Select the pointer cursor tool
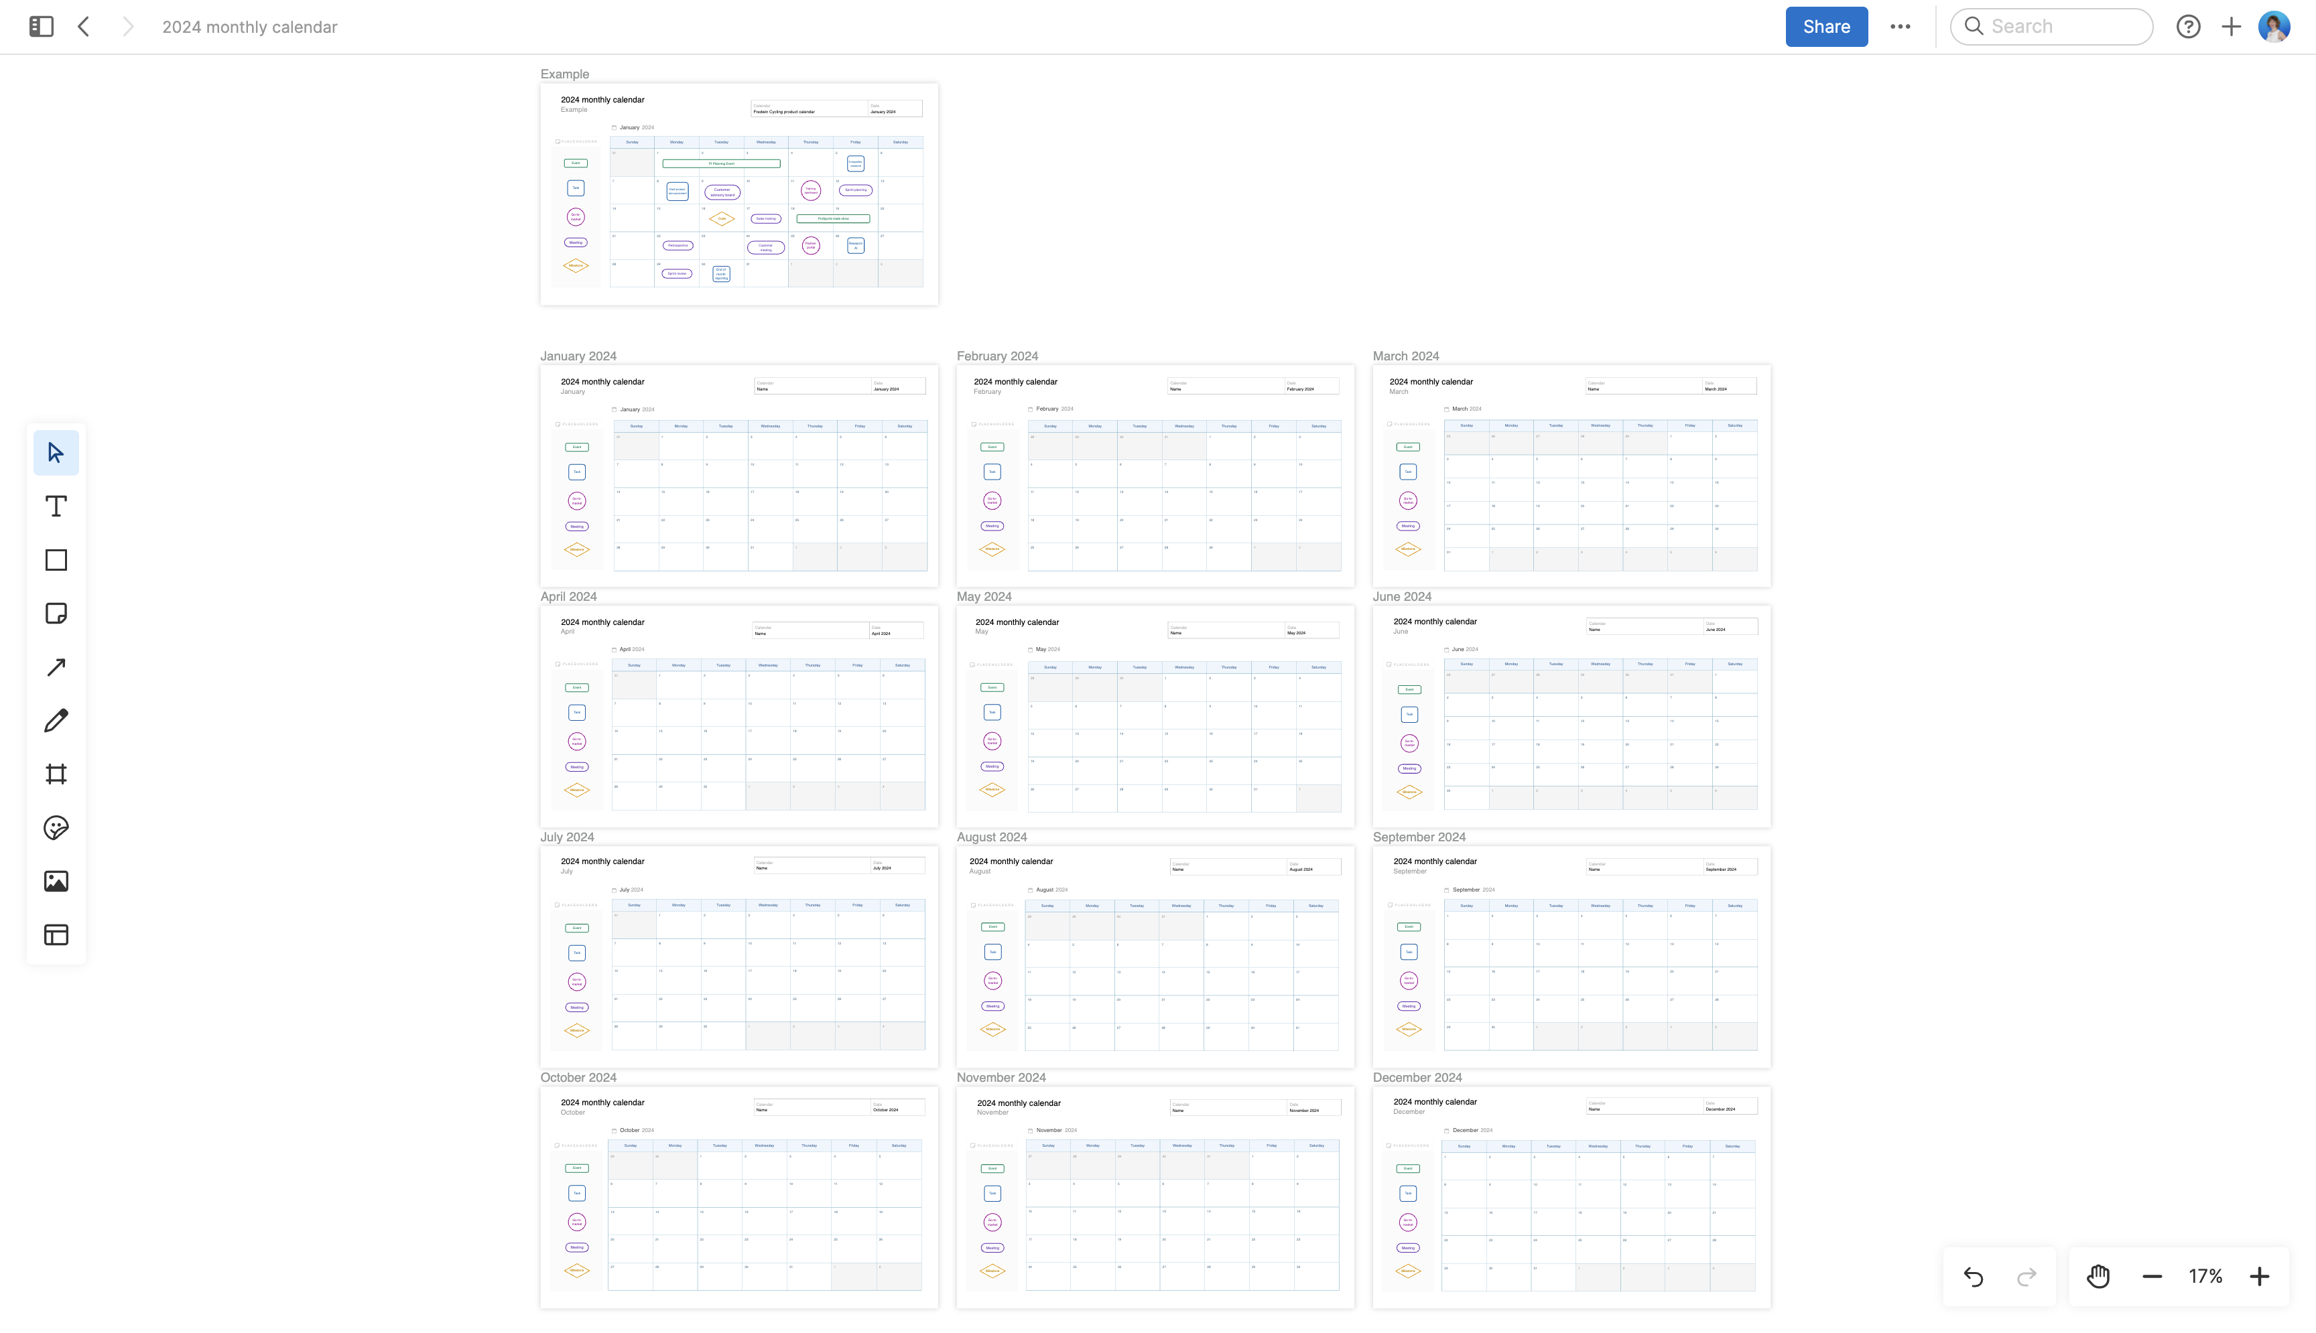The height and width of the screenshot is (1333, 2316). point(56,452)
